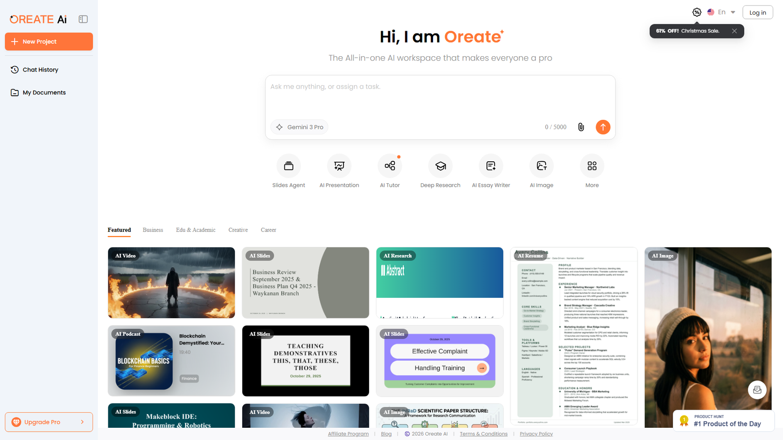
Task: Open the Gemini 3 Pro model selector
Action: point(299,127)
